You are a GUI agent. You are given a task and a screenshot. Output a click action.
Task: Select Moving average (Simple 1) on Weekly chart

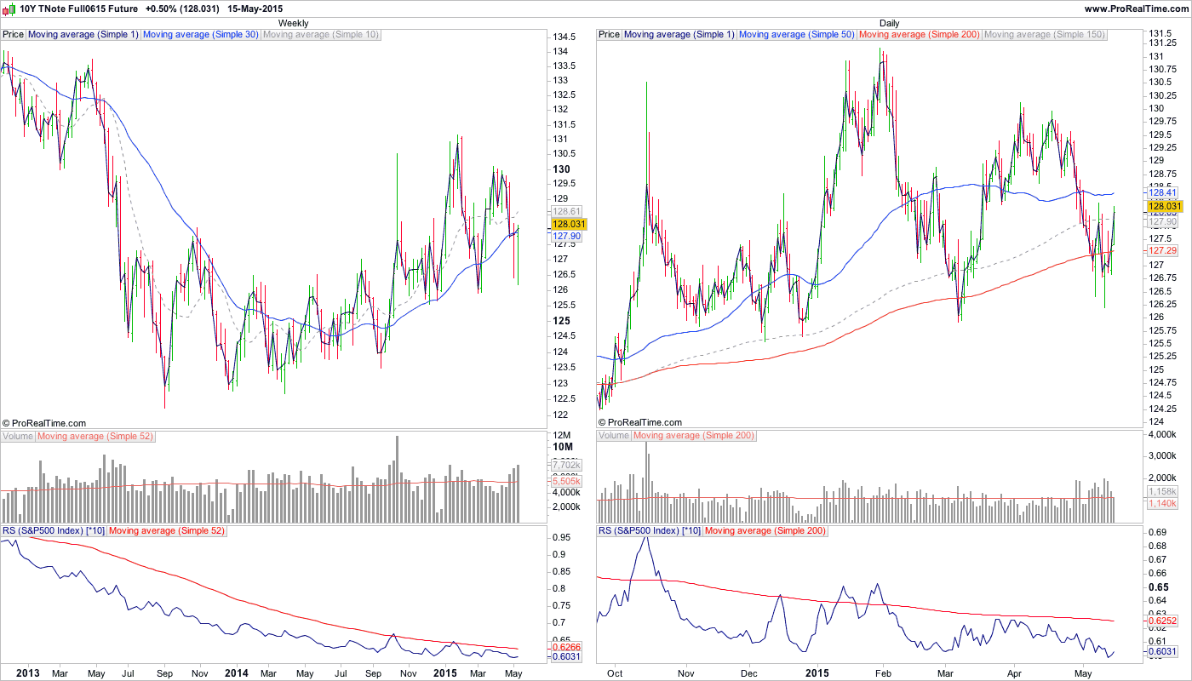[x=83, y=35]
